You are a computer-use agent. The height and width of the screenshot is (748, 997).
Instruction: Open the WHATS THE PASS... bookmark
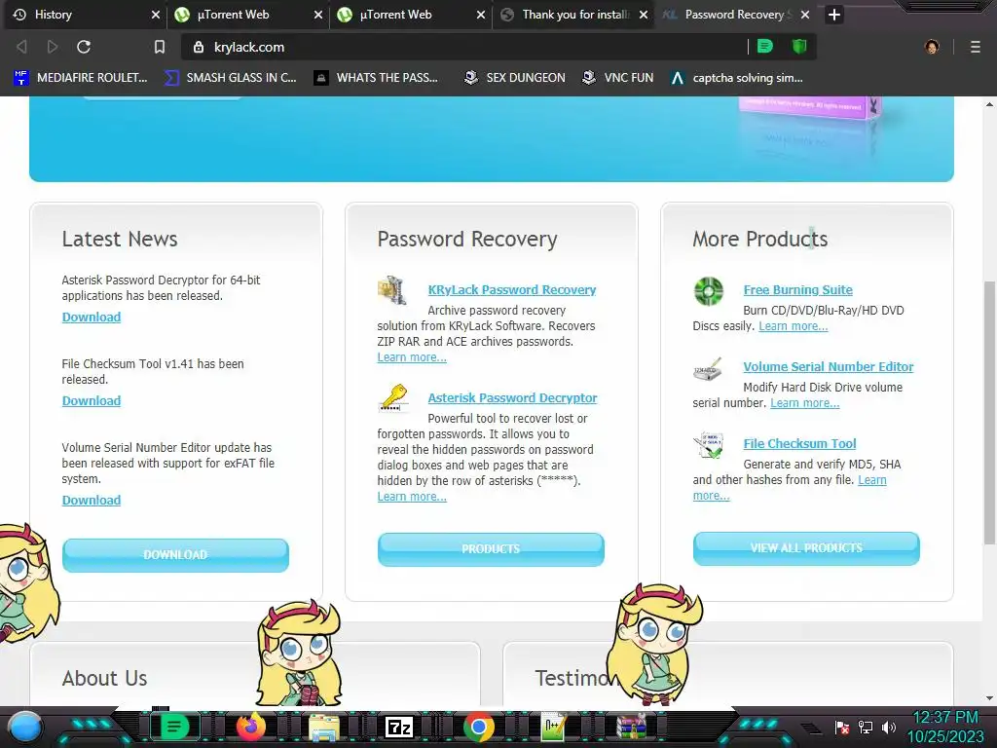(x=377, y=78)
